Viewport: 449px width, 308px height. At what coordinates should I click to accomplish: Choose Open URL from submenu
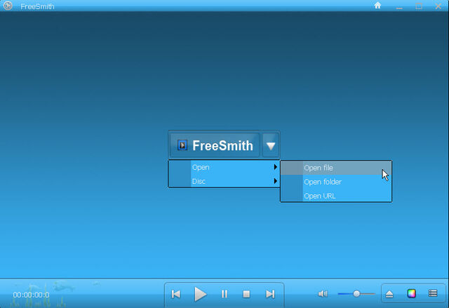point(336,196)
